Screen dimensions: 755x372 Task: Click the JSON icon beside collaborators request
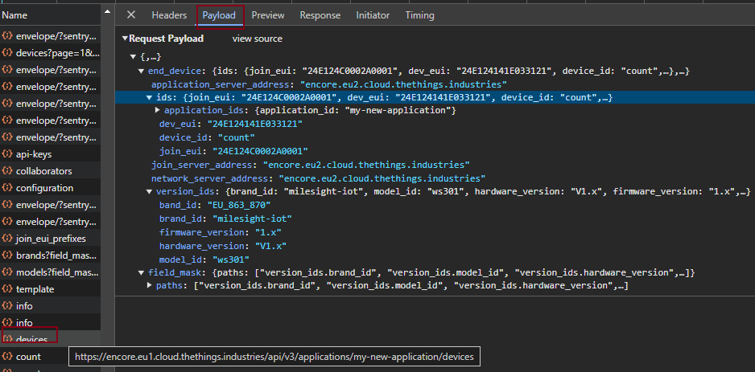[x=7, y=171]
